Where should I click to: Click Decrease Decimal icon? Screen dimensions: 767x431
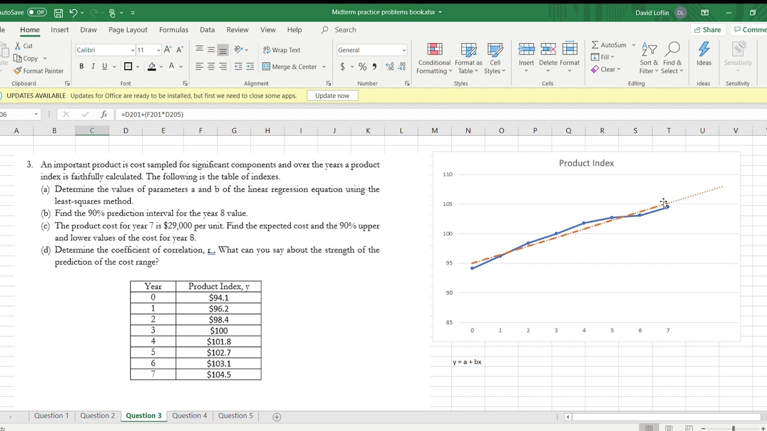click(x=401, y=66)
